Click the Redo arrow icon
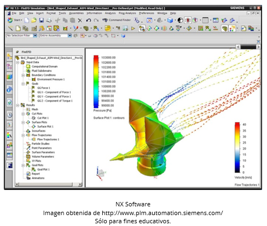The image size is (267, 226). tap(96, 20)
